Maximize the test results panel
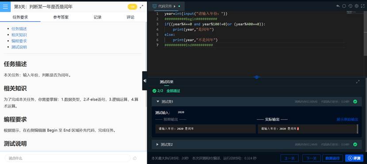The width and height of the screenshot is (367, 164). coord(358,82)
